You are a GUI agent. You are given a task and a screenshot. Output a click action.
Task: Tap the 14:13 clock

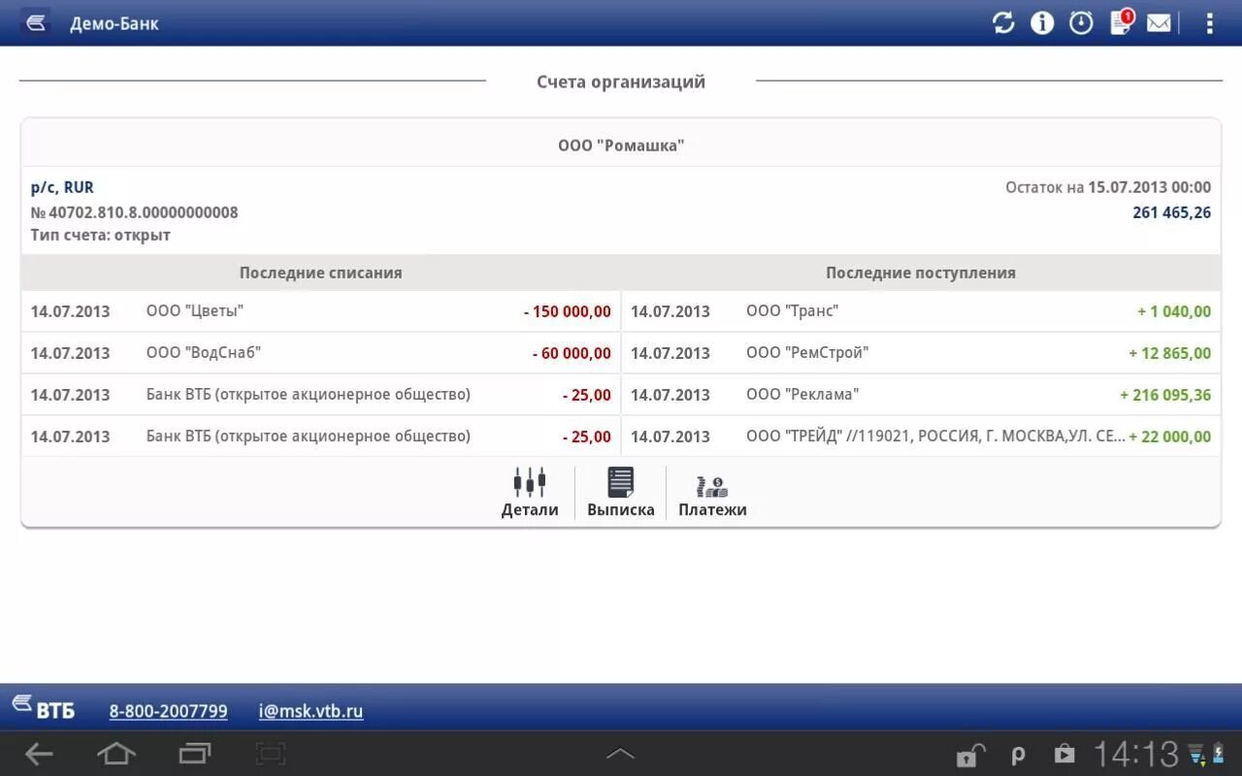[x=1136, y=754]
